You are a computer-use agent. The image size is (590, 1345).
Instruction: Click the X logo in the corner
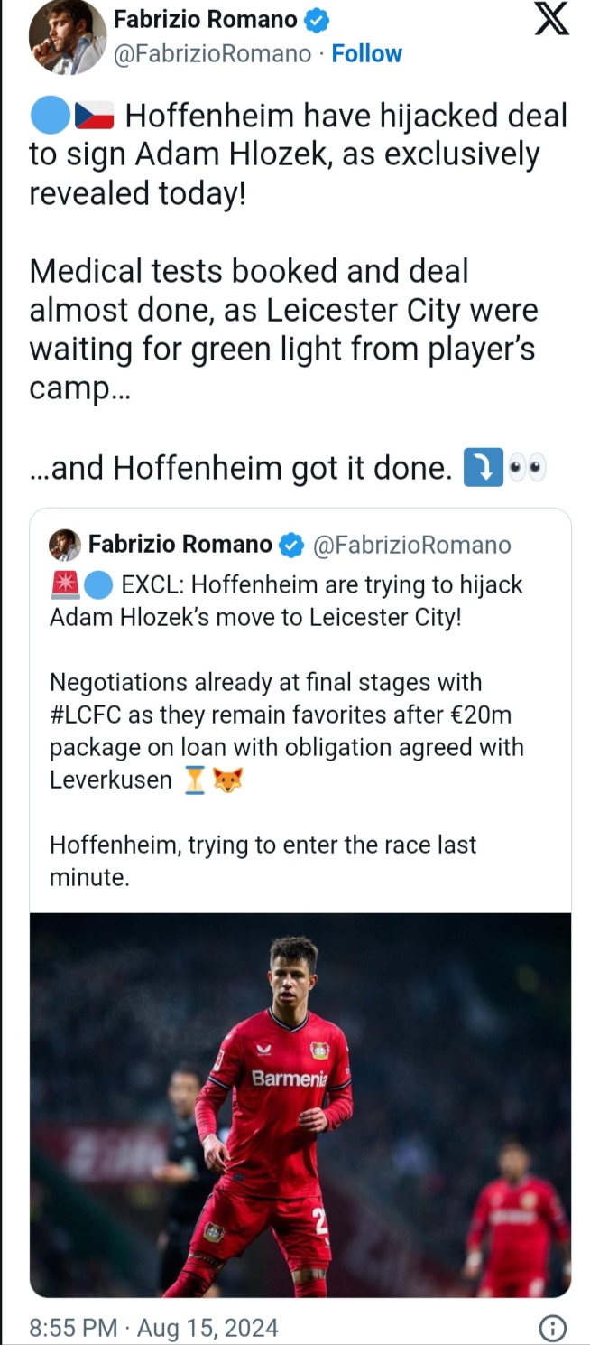click(x=552, y=19)
